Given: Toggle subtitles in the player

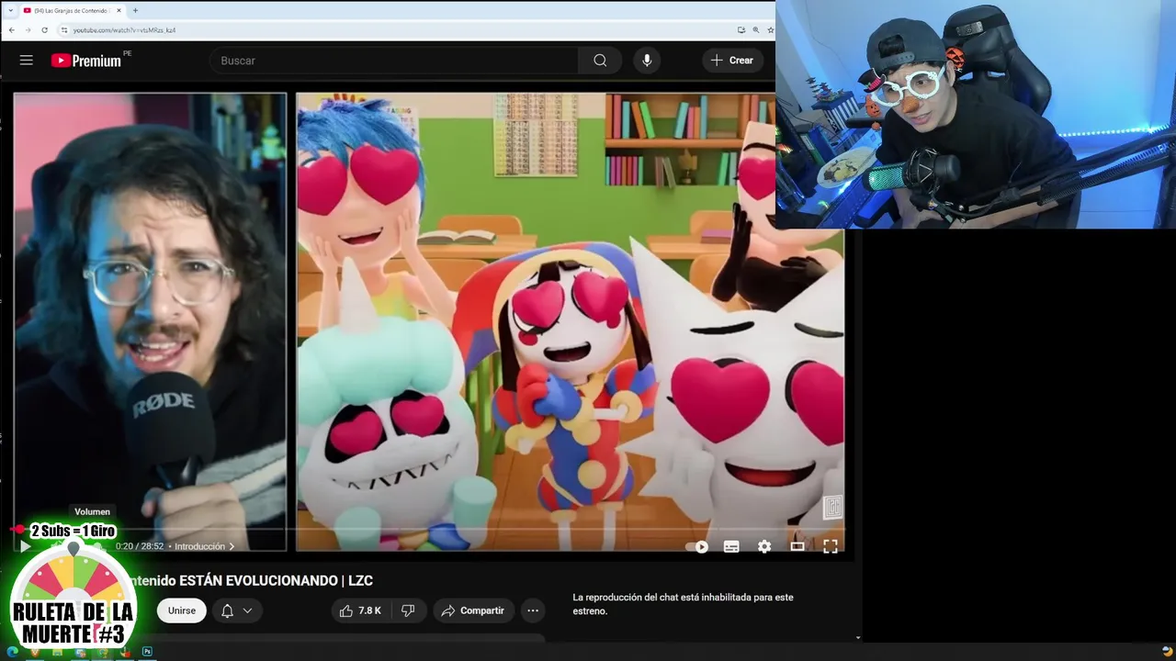Looking at the screenshot, I should [x=731, y=546].
